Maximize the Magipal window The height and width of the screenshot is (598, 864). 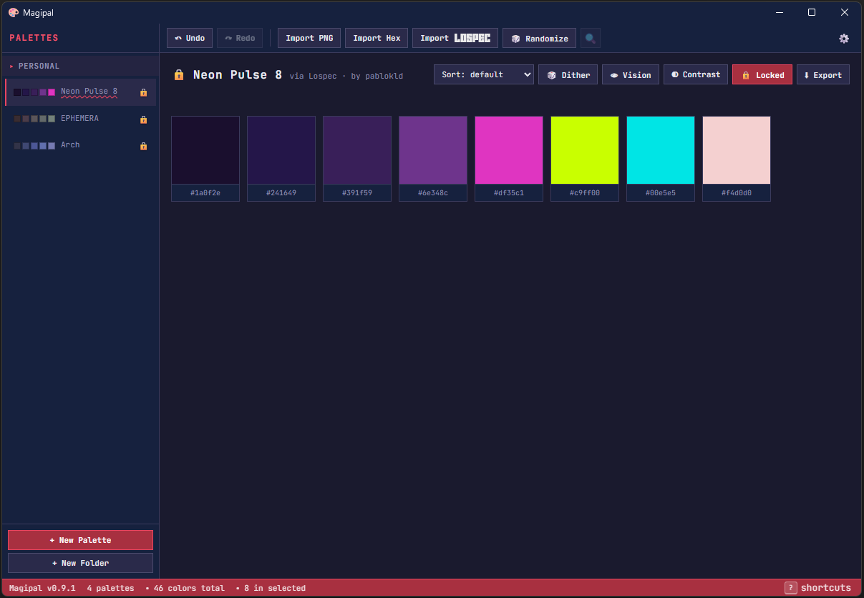pyautogui.click(x=812, y=12)
